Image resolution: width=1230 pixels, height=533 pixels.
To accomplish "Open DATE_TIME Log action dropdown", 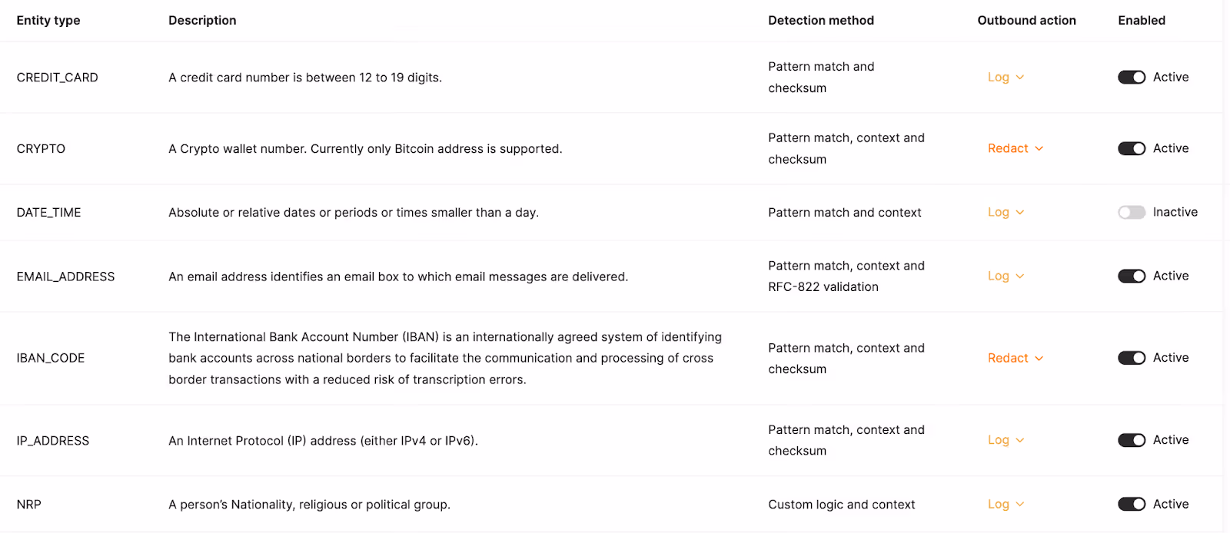I will coord(1006,212).
